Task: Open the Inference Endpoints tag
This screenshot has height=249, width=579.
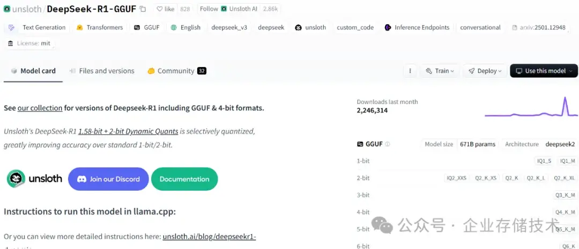Action: (x=417, y=27)
